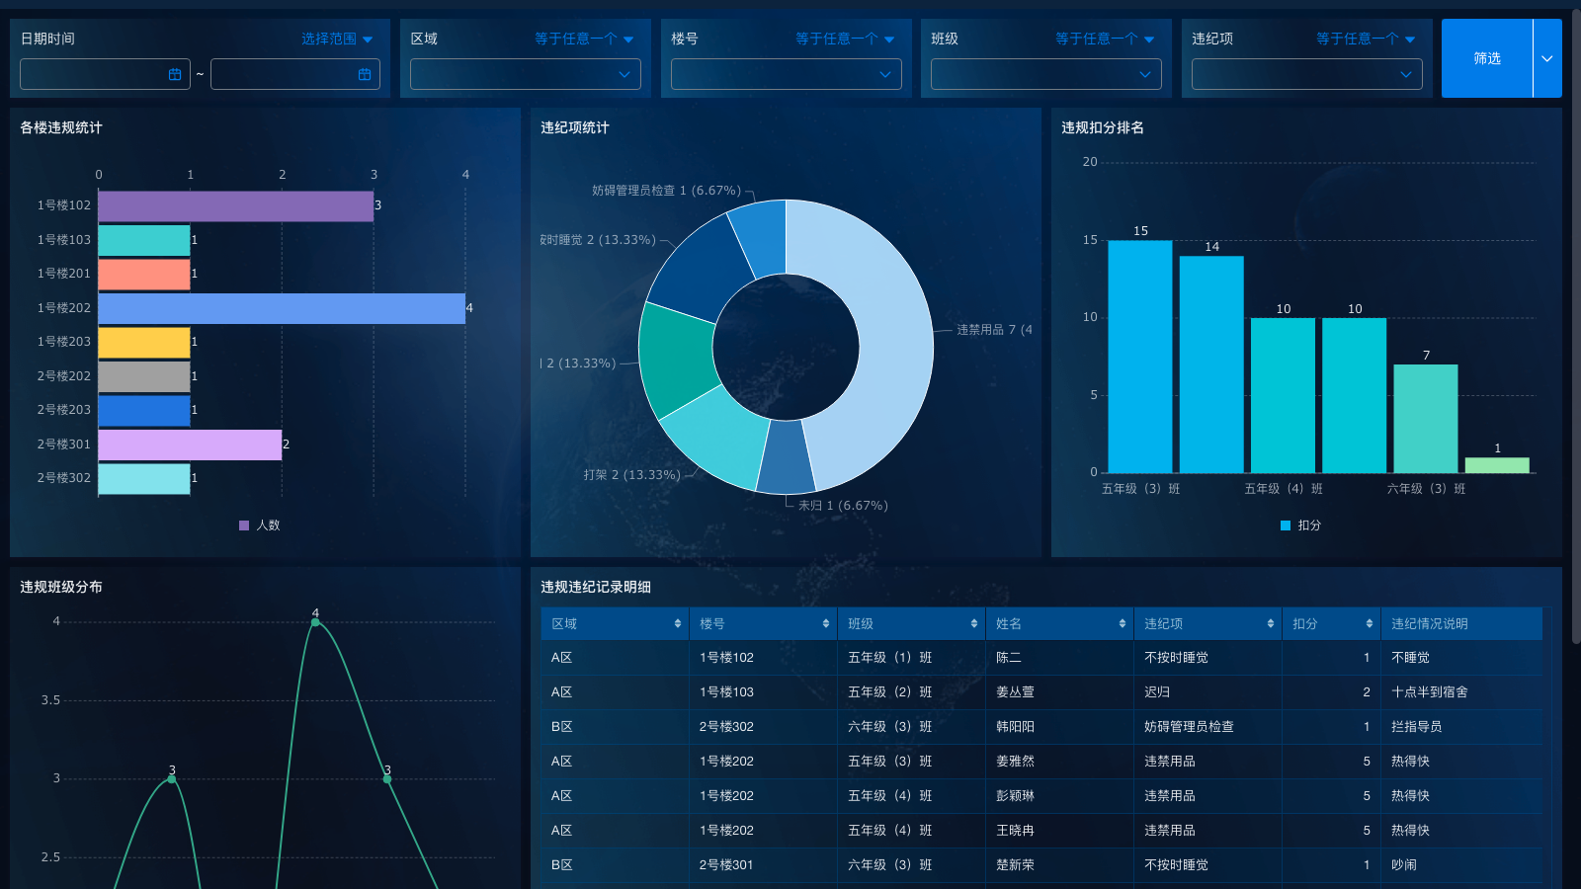The height and width of the screenshot is (889, 1581).
Task: Sort table by 区域 column sort icon
Action: tap(678, 623)
